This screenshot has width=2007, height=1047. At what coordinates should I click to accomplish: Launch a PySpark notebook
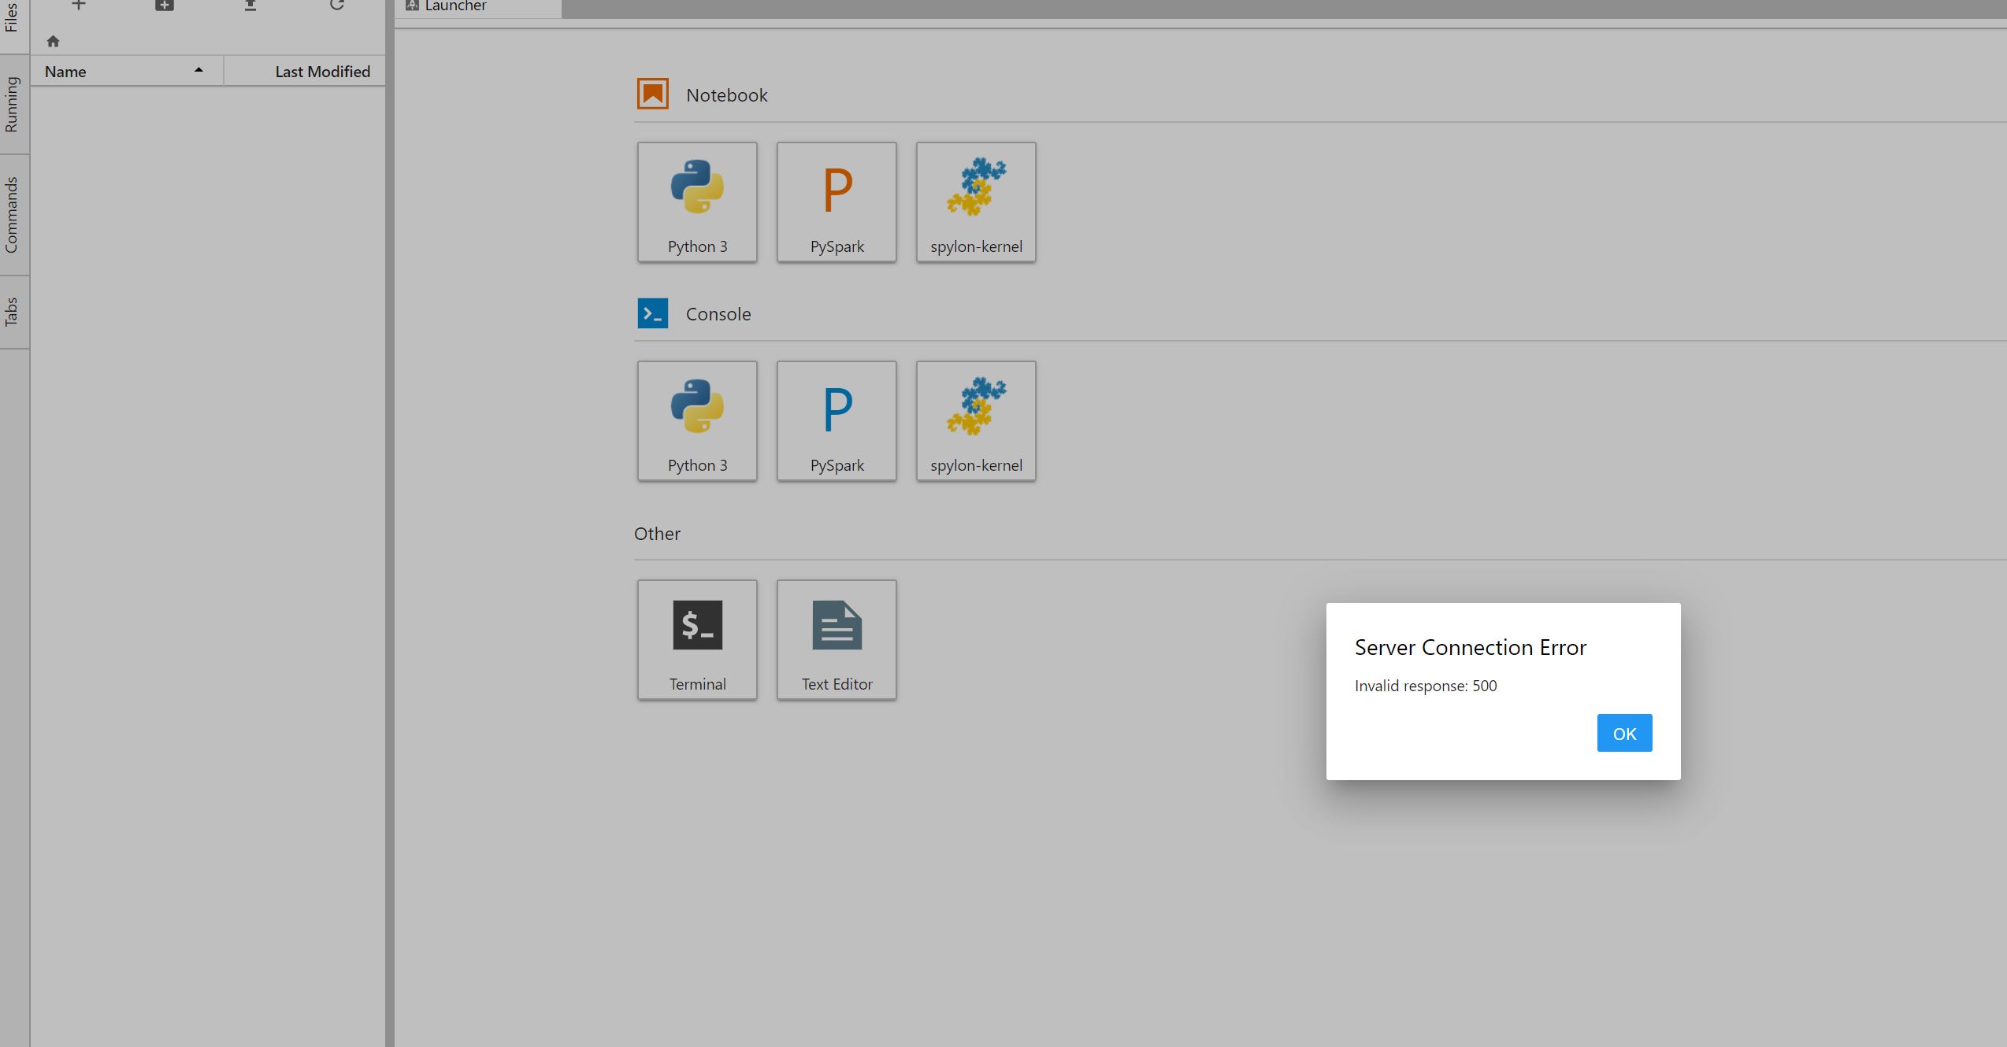click(836, 201)
